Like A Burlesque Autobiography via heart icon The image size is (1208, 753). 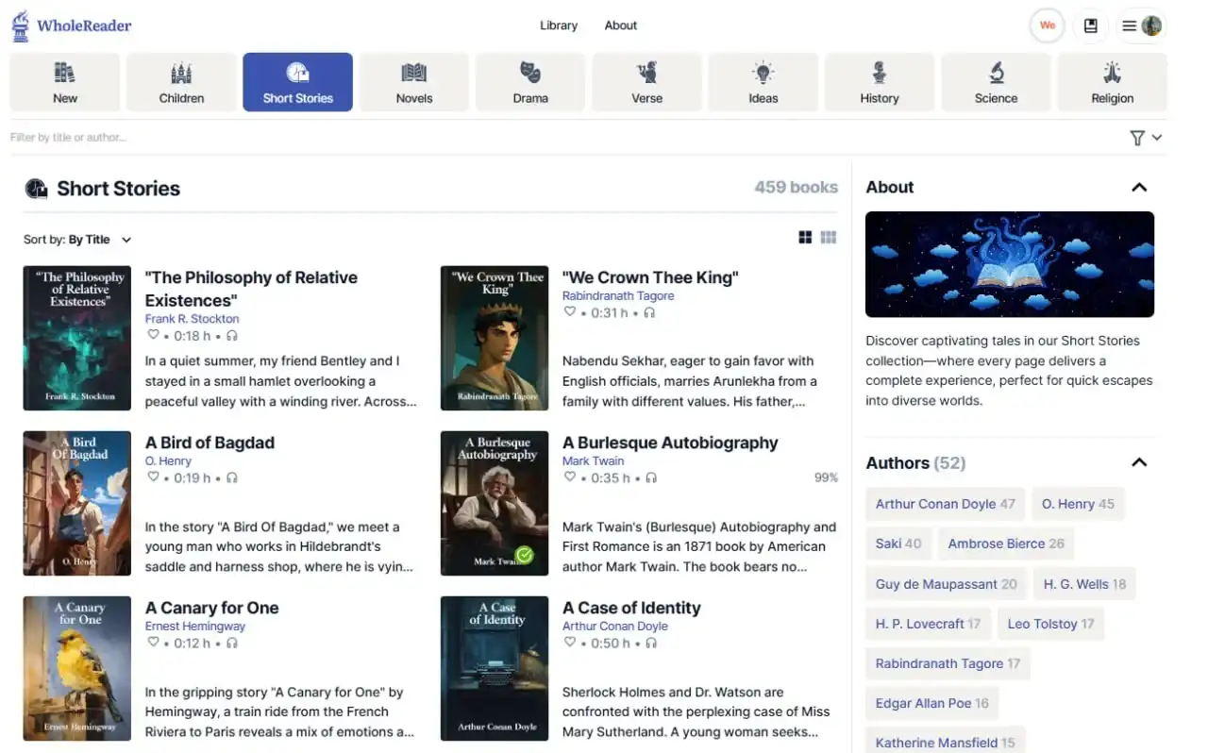point(569,477)
